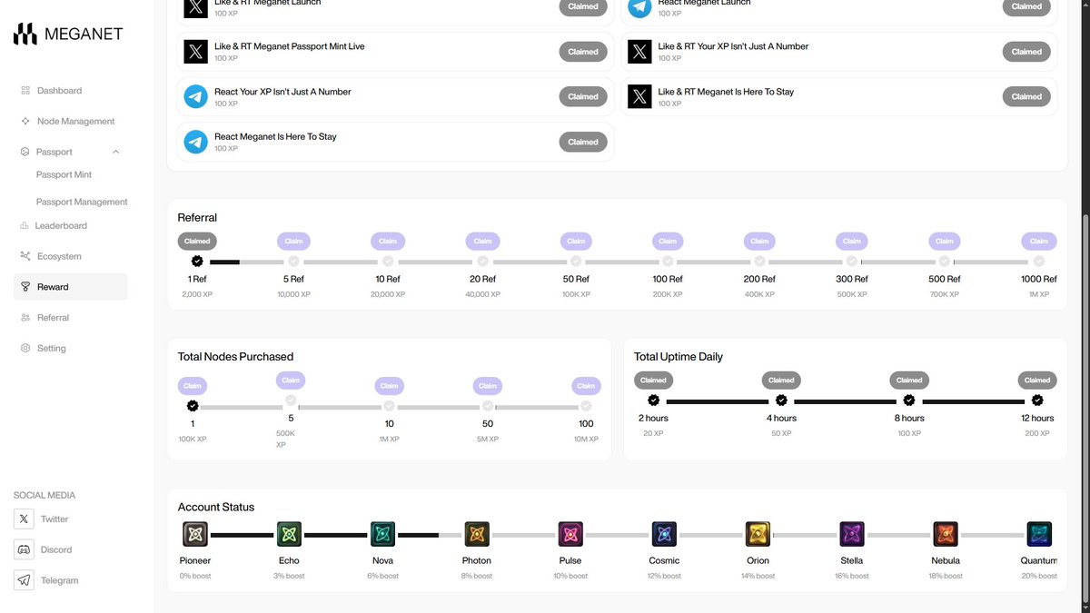Claim reward for 100 nodes purchased
1090x613 pixels.
586,386
